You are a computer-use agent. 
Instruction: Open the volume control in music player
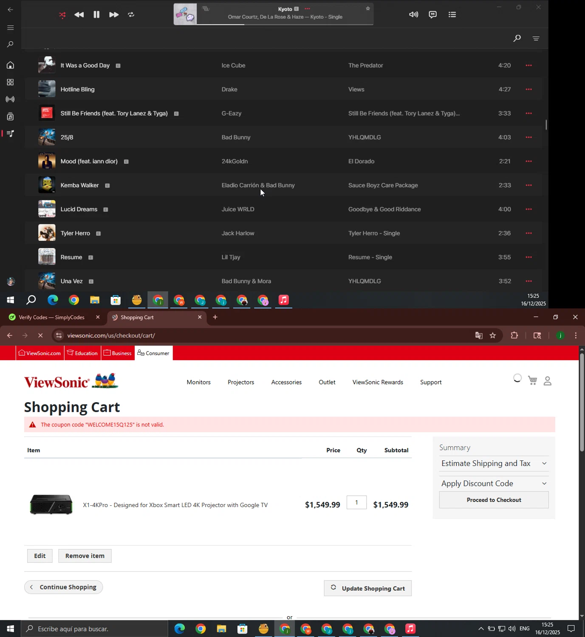click(x=413, y=14)
